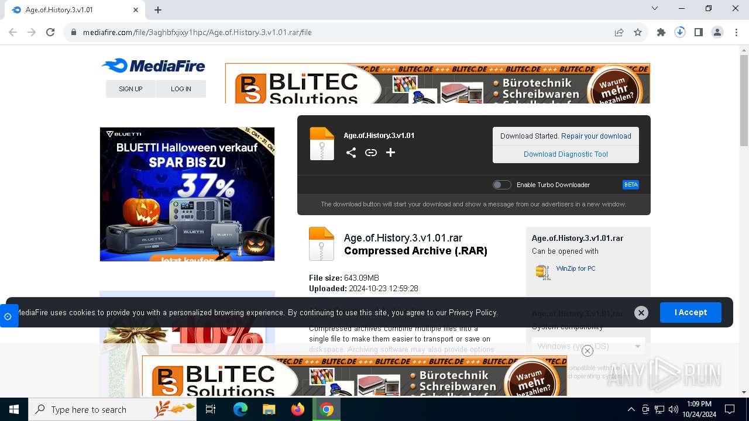Launch Microsoft Edge from the taskbar
Viewport: 749px width, 421px height.
(x=240, y=409)
